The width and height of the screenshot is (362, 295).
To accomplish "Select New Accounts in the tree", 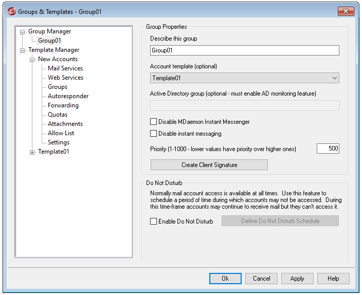I will tap(58, 59).
